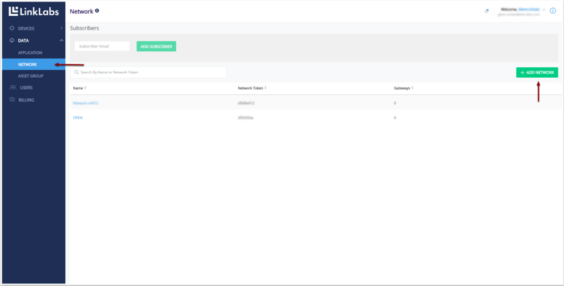Click the Billing icon in sidebar

point(12,100)
